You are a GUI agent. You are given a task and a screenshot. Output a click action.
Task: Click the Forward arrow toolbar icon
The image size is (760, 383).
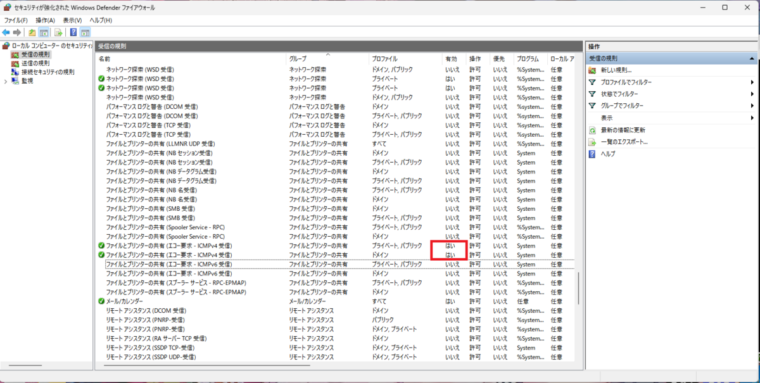(18, 32)
